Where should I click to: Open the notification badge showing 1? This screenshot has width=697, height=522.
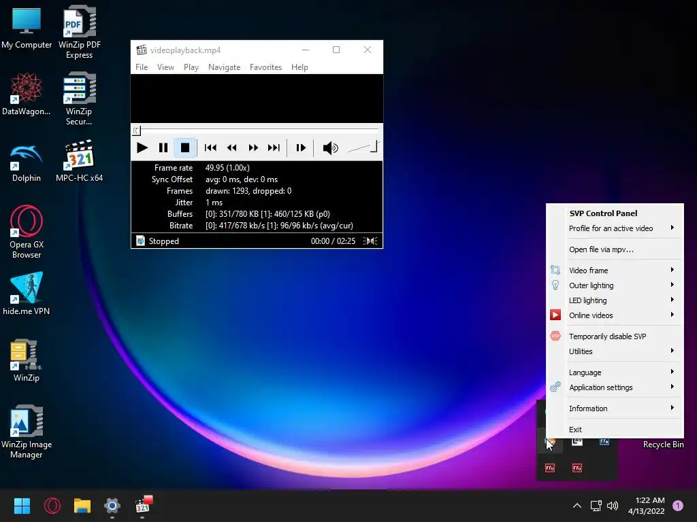pos(678,506)
